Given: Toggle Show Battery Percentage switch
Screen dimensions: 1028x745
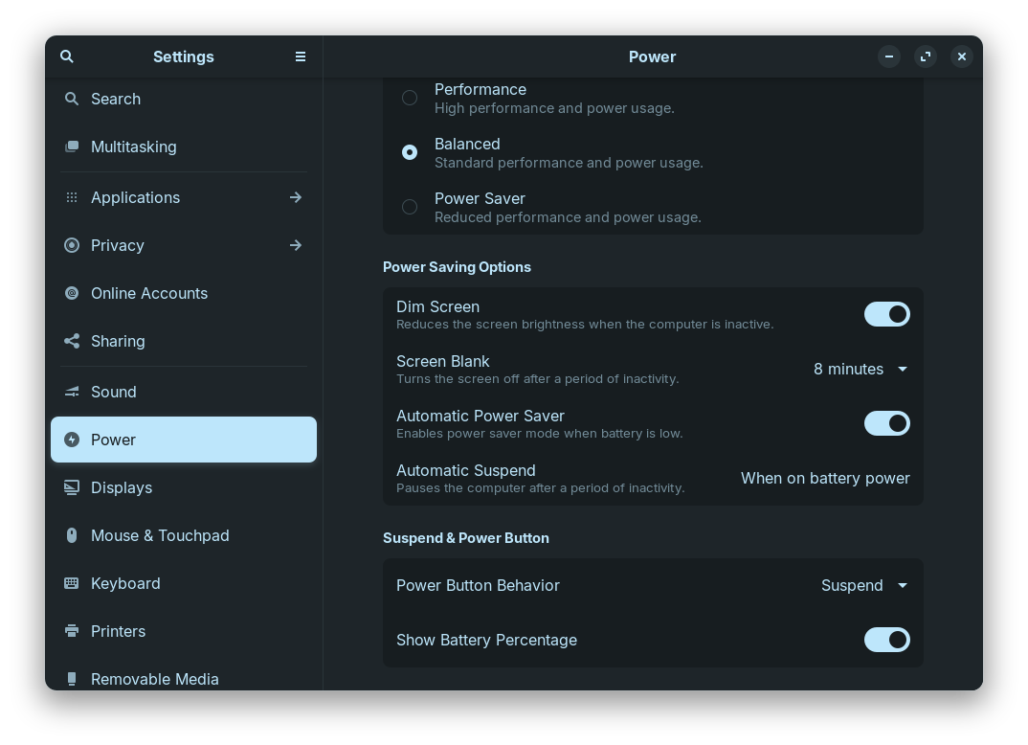Looking at the screenshot, I should click(x=887, y=640).
